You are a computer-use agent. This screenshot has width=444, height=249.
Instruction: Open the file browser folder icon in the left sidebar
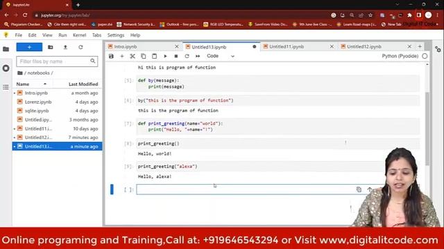click(6, 49)
